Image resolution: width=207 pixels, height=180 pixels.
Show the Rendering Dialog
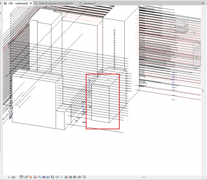point(39,177)
